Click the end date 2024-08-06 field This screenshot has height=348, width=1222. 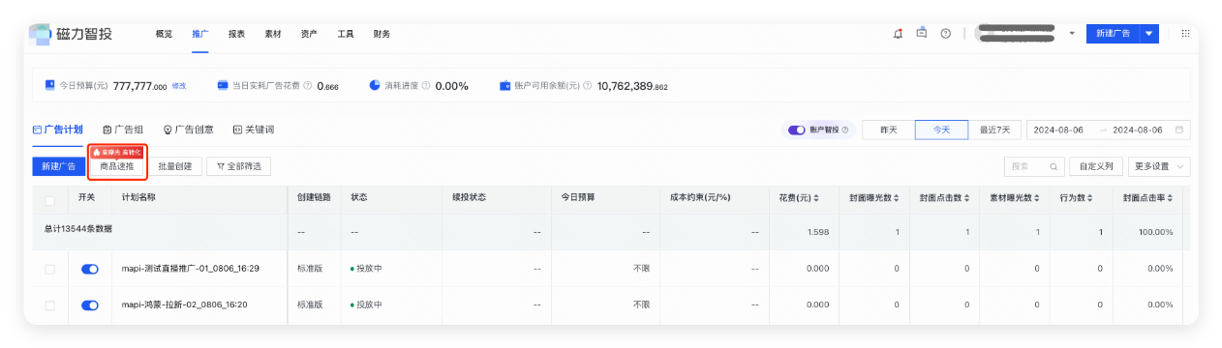[1138, 130]
